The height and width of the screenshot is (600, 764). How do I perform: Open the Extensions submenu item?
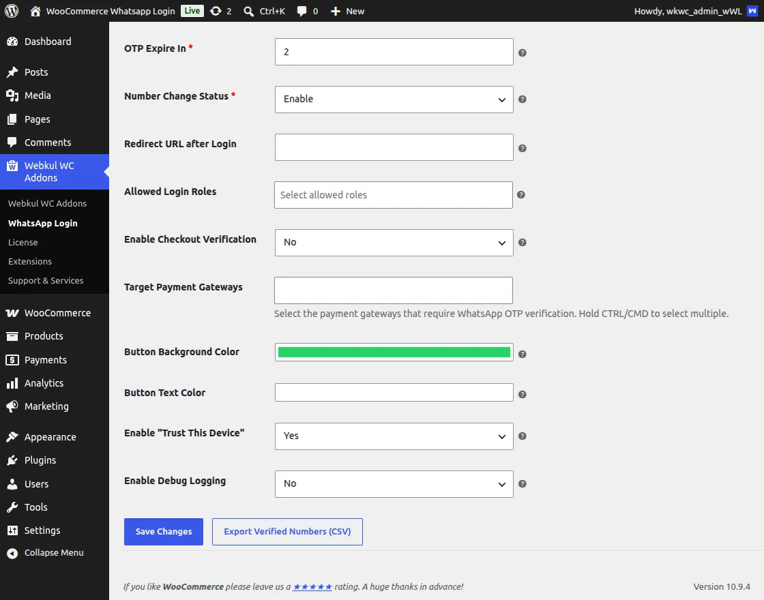[x=30, y=262]
